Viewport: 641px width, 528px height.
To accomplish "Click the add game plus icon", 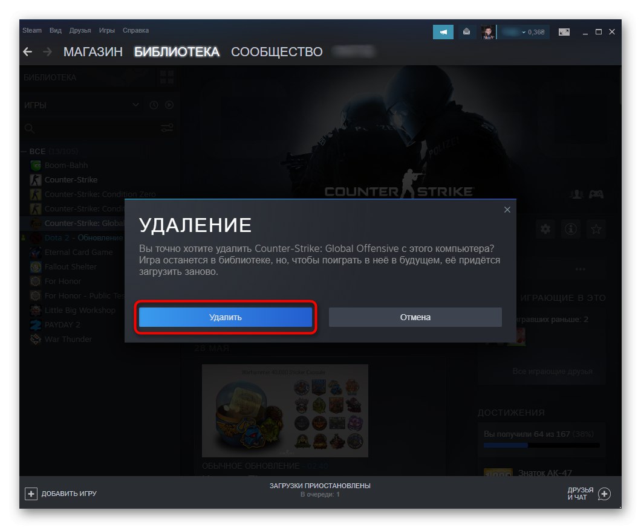I will (x=31, y=494).
